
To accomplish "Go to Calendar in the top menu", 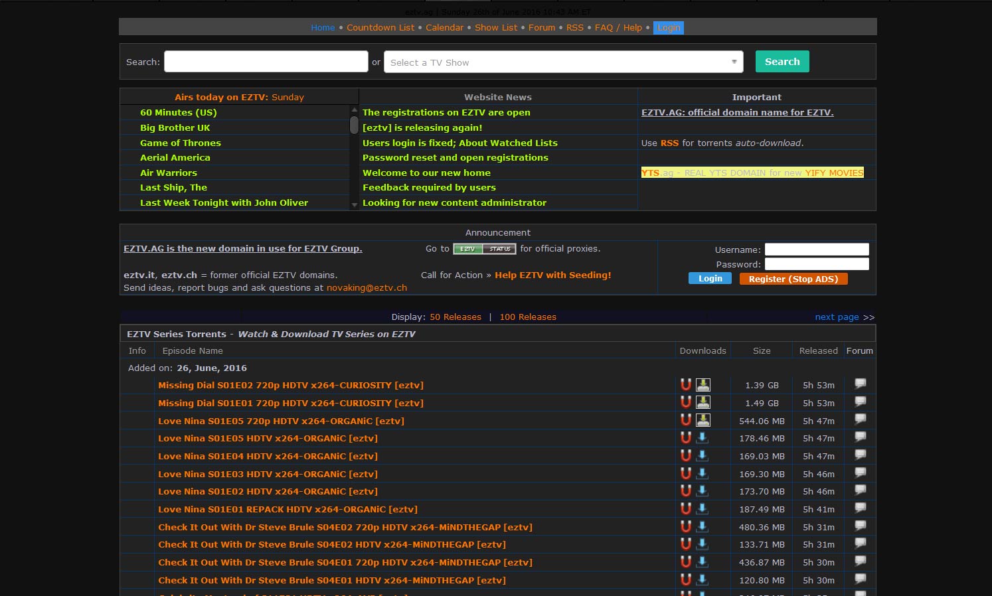I will pyautogui.click(x=444, y=27).
